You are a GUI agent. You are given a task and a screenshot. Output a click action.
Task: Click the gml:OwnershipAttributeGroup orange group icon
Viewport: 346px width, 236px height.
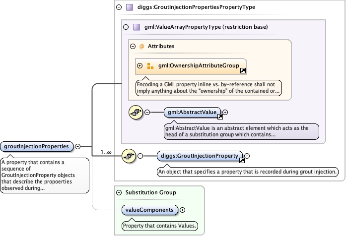click(150, 65)
